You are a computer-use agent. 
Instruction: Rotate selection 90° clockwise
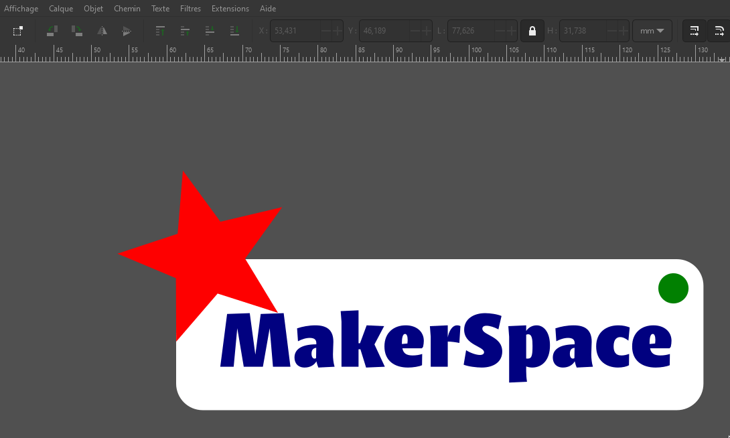(77, 31)
